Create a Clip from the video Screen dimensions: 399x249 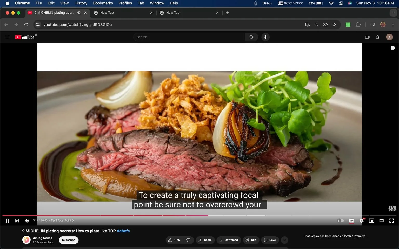click(251, 240)
